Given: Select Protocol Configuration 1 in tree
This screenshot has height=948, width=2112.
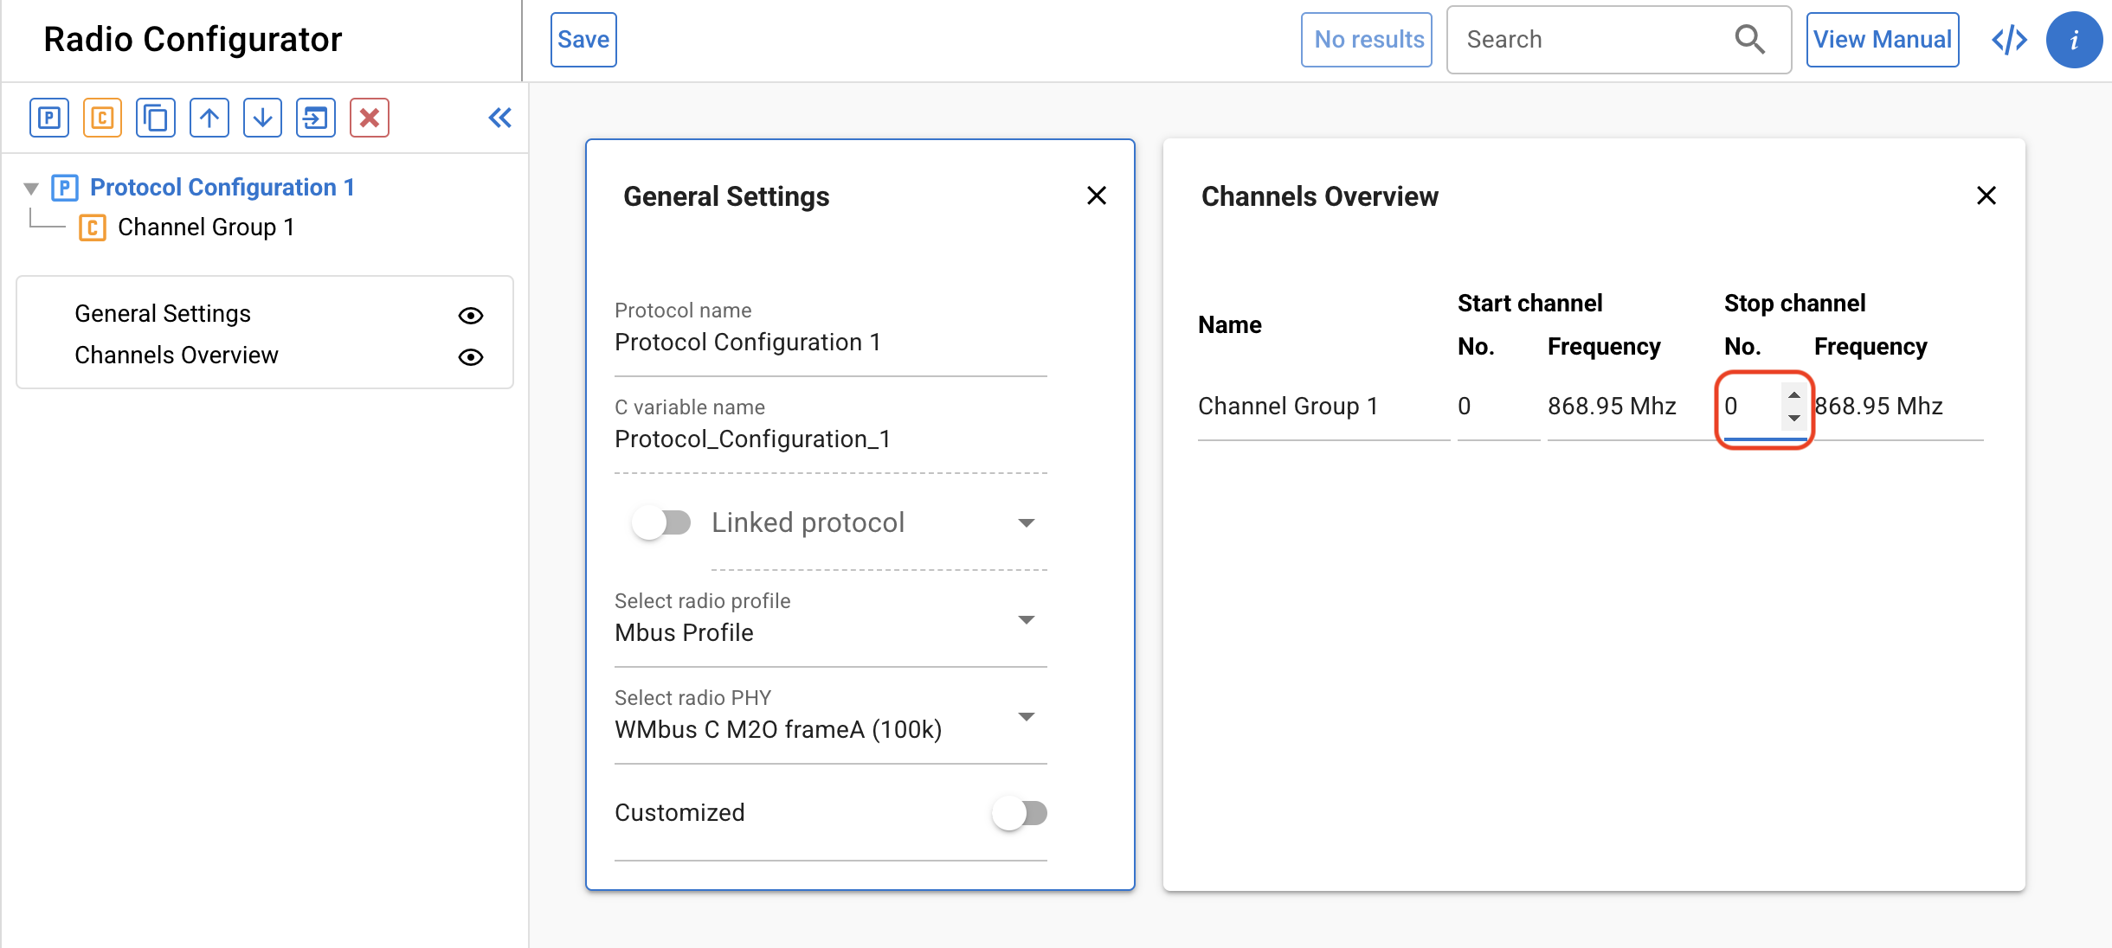Looking at the screenshot, I should pyautogui.click(x=222, y=188).
